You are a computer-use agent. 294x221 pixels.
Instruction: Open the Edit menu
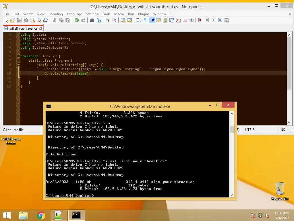16,14
